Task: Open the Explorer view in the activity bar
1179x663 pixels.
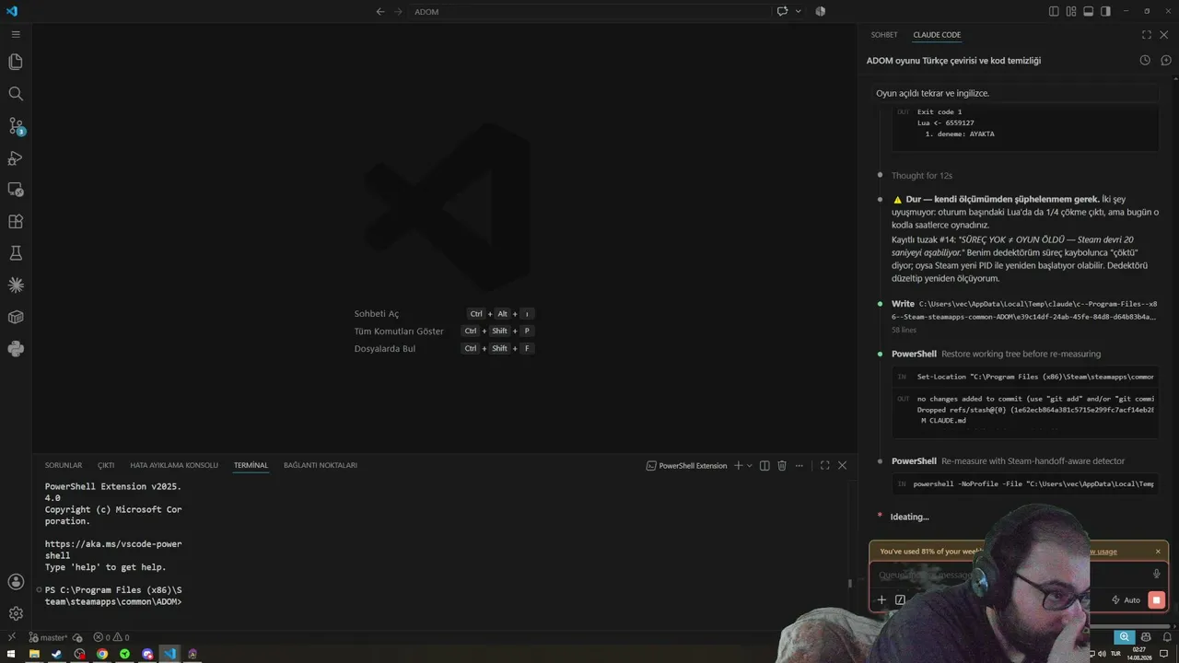Action: pyautogui.click(x=16, y=62)
